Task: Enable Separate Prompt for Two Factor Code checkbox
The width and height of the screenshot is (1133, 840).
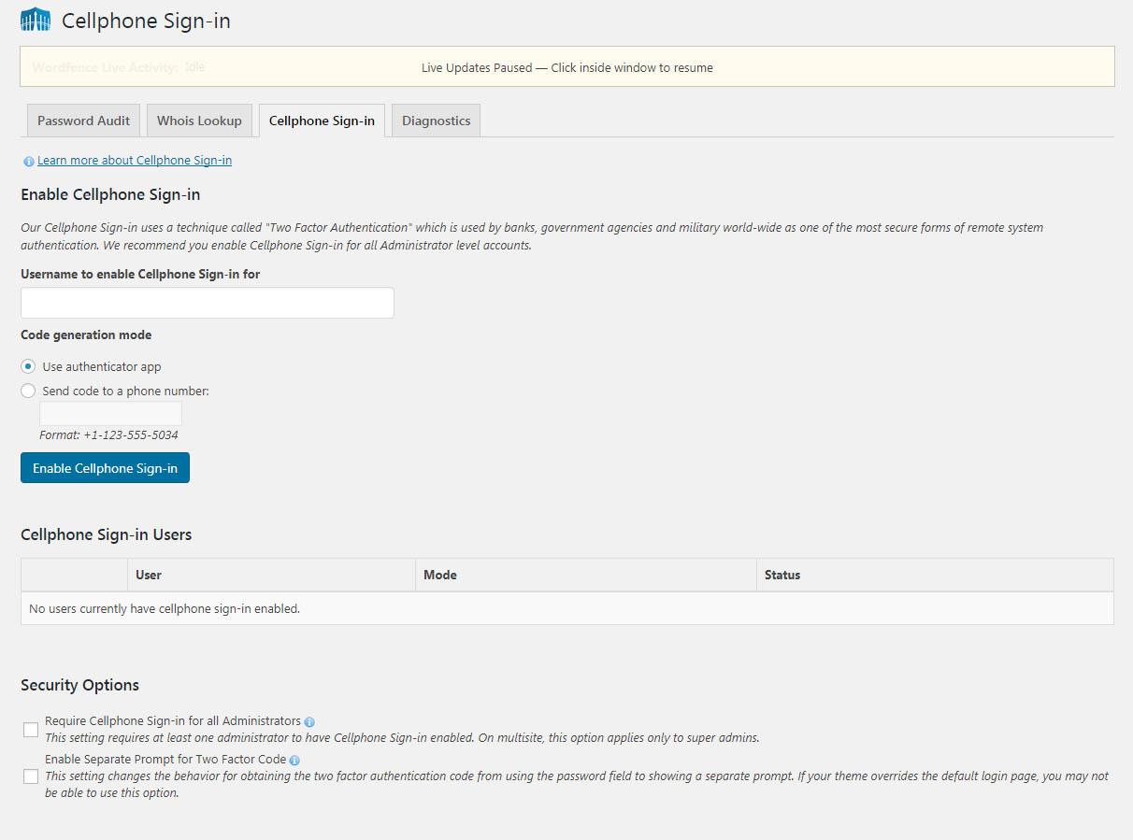Action: (x=31, y=776)
